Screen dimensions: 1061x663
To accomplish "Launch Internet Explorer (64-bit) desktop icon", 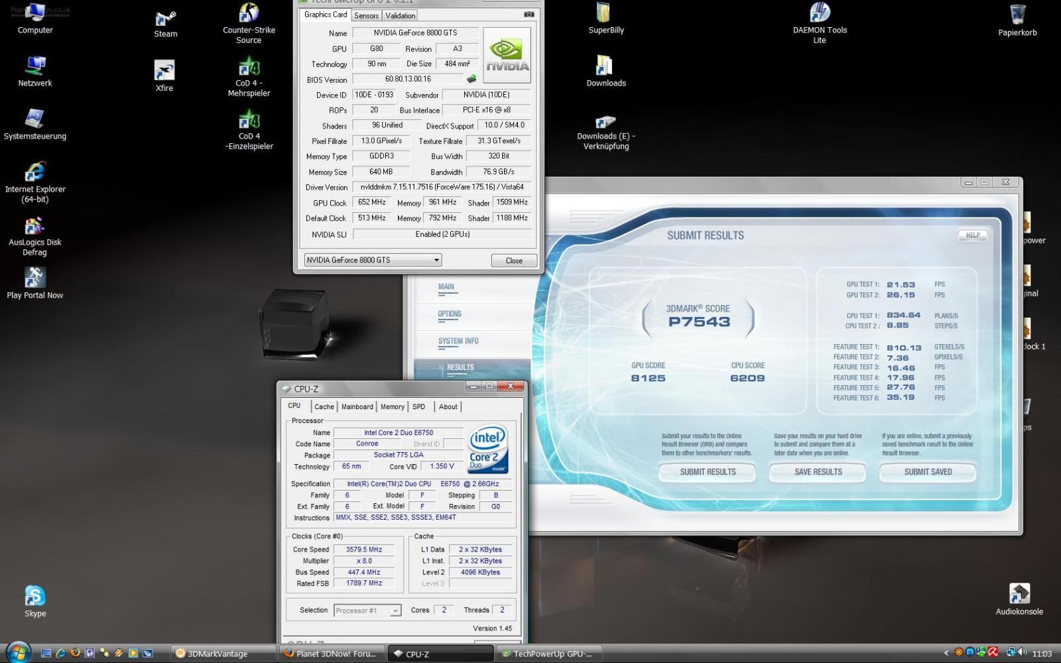I will 35,182.
